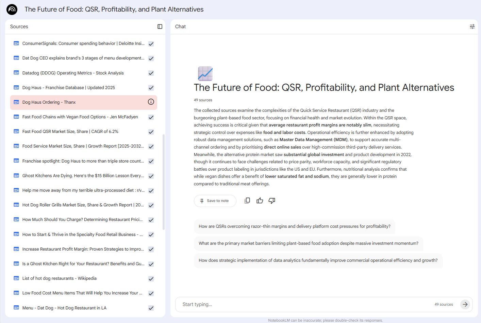Ask about plant-based food adoption barriers
481x323 pixels.
pos(309,243)
